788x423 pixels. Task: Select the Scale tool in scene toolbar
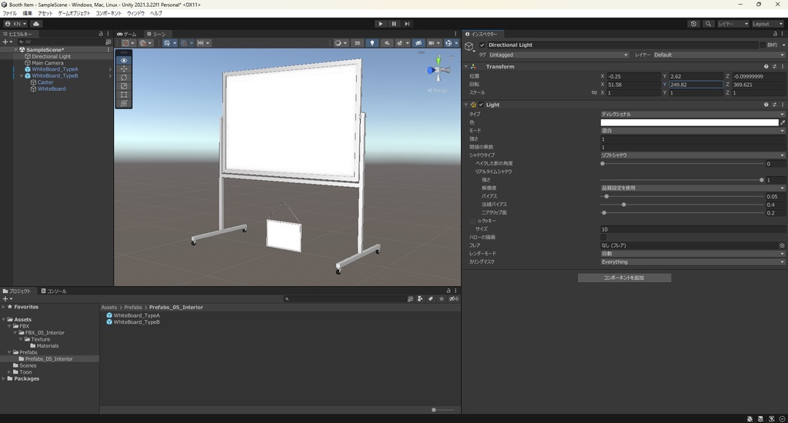(124, 86)
